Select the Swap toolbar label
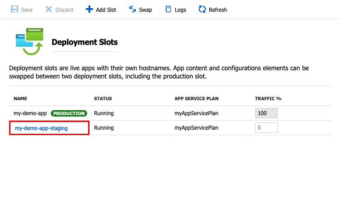The width and height of the screenshot is (340, 224). pos(145,10)
